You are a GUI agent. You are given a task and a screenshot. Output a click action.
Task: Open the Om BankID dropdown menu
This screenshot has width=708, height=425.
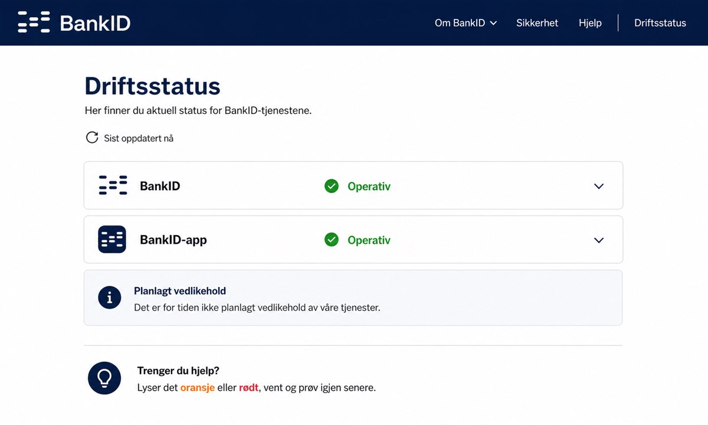(x=466, y=23)
